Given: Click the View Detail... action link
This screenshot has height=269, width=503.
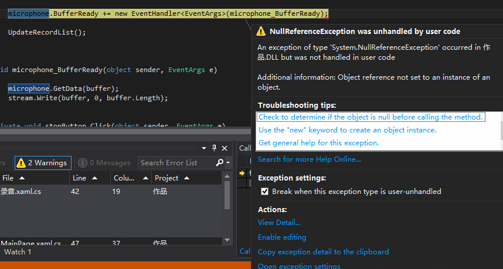Looking at the screenshot, I should tap(279, 223).
